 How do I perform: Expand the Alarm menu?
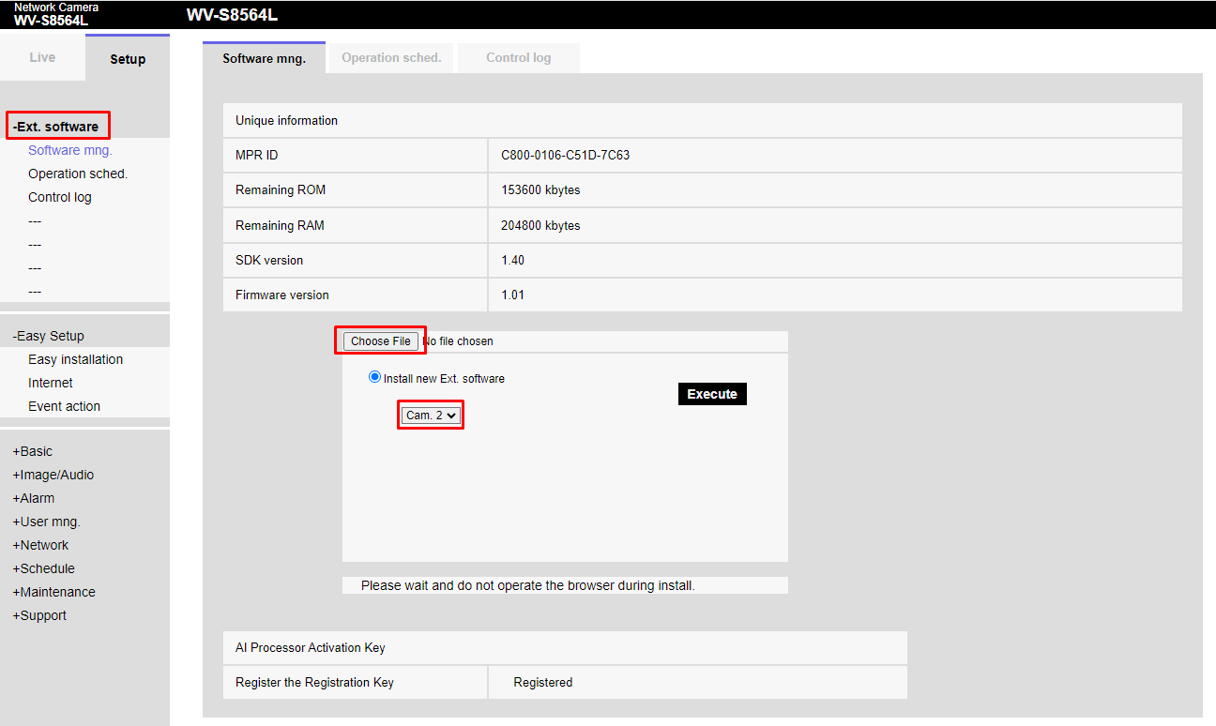click(x=34, y=498)
